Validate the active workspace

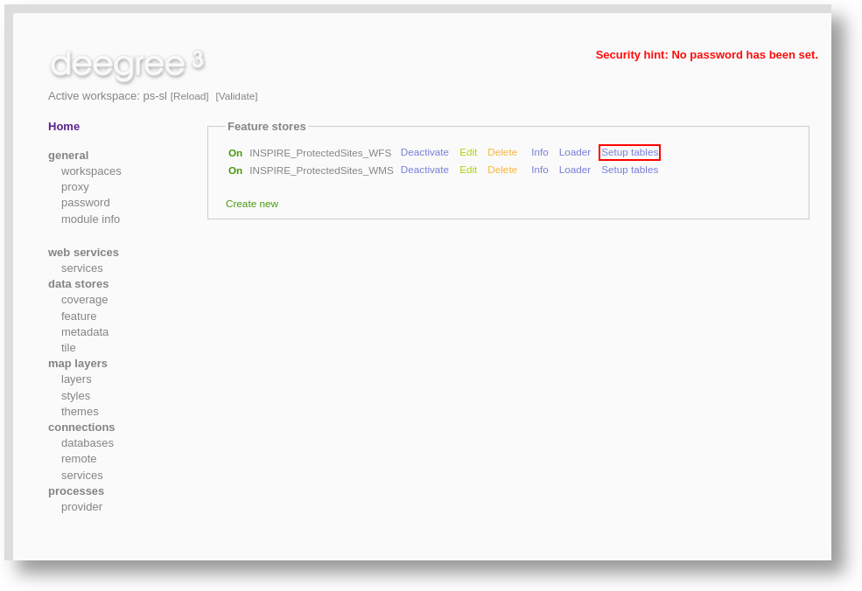click(x=236, y=96)
